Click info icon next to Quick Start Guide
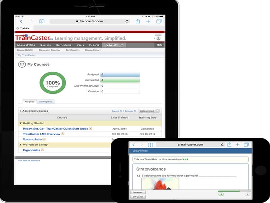The width and height of the screenshot is (270, 203). (x=90, y=129)
